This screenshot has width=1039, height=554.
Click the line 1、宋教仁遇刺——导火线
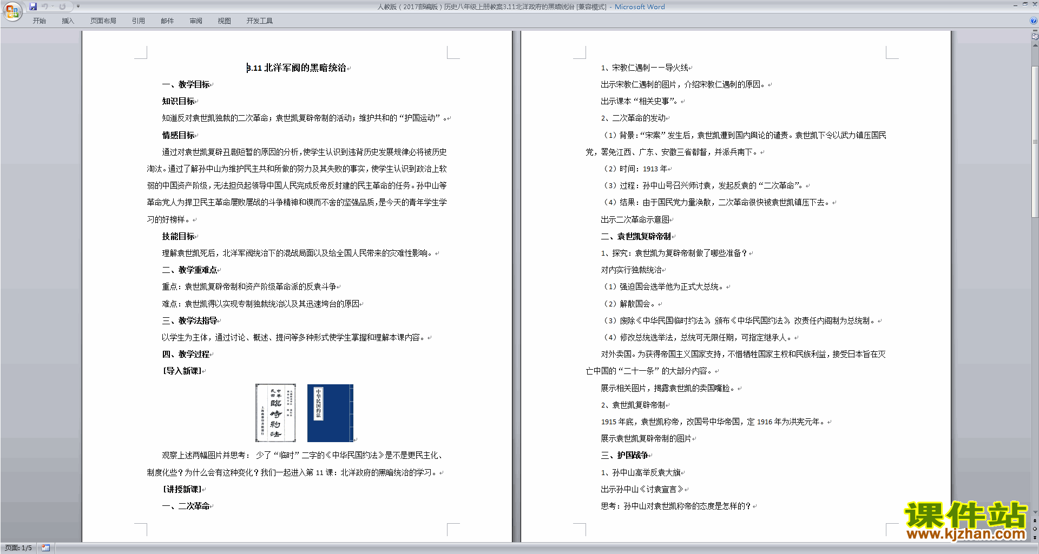click(645, 68)
